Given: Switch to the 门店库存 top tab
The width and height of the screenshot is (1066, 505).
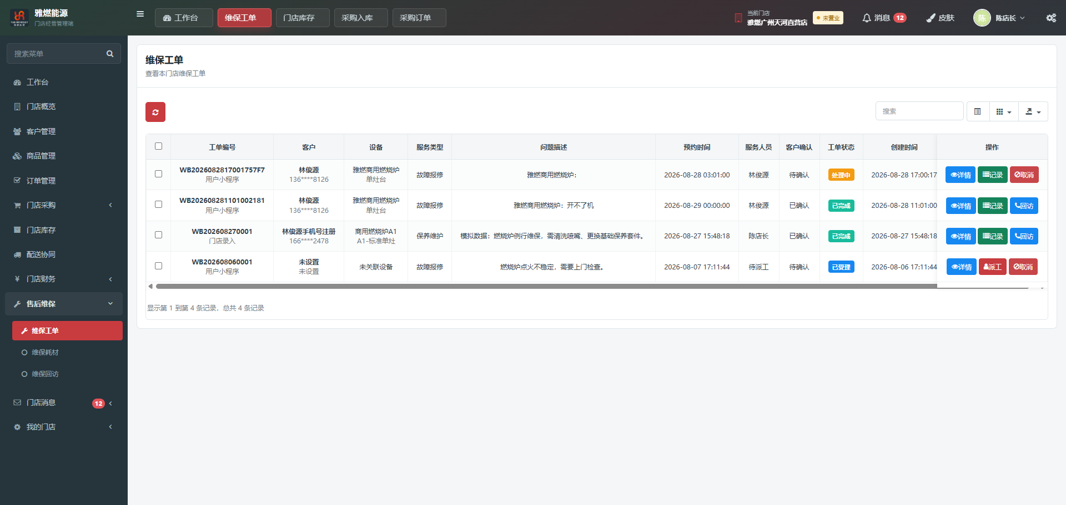Looking at the screenshot, I should click(302, 18).
